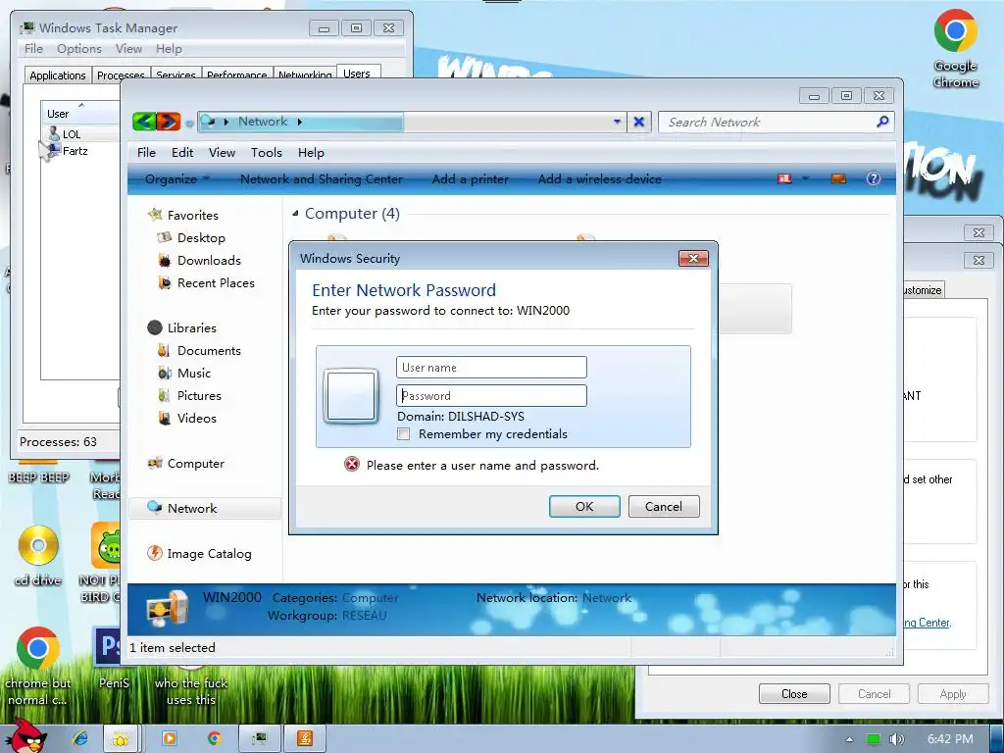The width and height of the screenshot is (1004, 753).
Task: Click in the User name field
Action: coord(491,368)
